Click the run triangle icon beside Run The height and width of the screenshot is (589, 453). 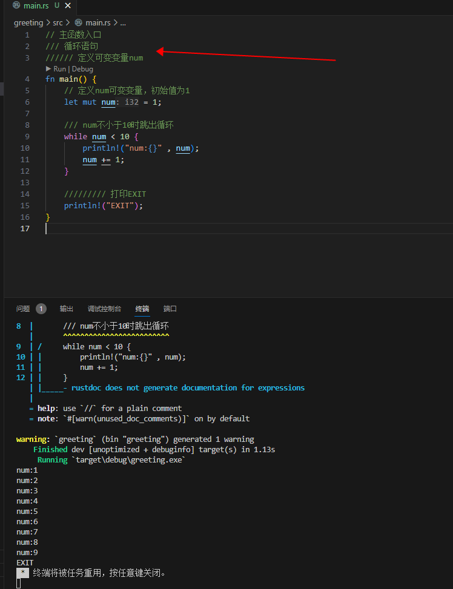(48, 69)
